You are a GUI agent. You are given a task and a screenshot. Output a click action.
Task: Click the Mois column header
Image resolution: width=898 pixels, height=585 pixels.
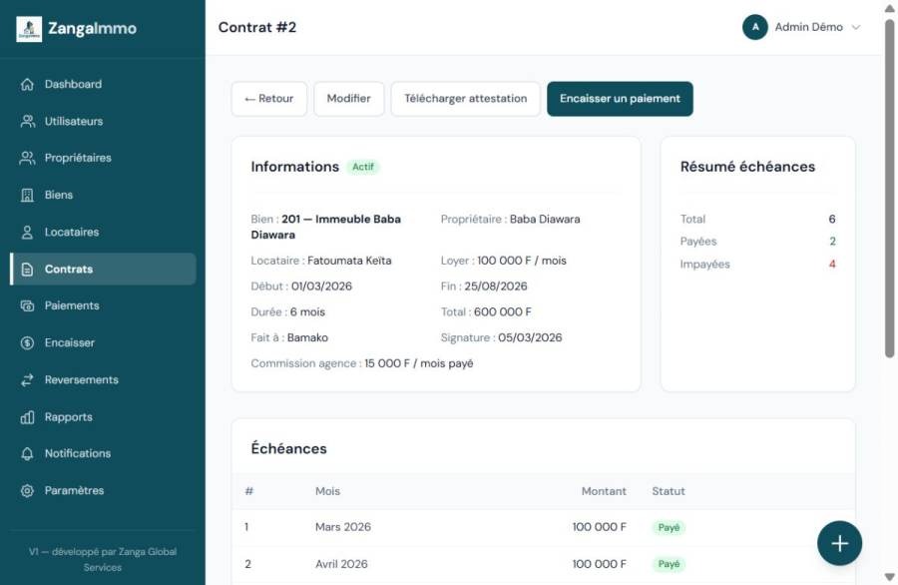pos(327,491)
